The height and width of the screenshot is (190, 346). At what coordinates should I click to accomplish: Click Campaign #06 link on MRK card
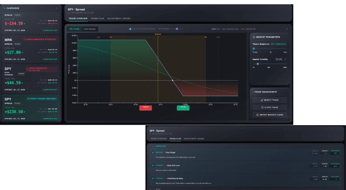[50, 59]
